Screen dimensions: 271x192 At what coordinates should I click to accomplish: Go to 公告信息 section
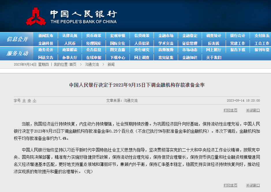(94, 50)
